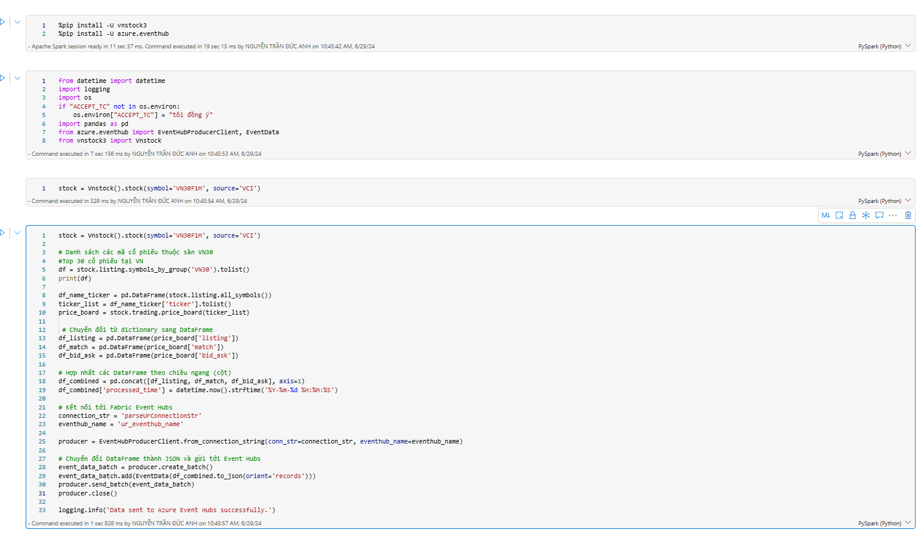Click line 'event_data_batch = producer.create_batch()'
Image resolution: width=921 pixels, height=548 pixels.
point(136,467)
